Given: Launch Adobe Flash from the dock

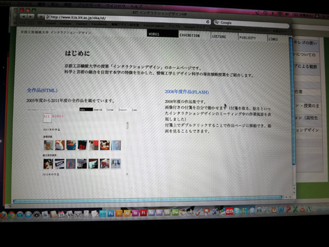Looking at the screenshot, I should click(x=144, y=213).
